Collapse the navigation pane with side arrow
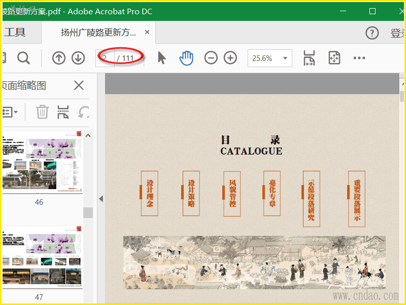406x305 pixels. (101, 199)
